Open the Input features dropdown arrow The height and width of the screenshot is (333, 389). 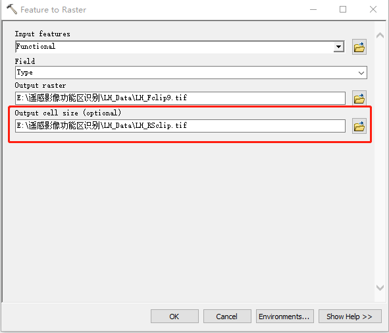[x=338, y=47]
